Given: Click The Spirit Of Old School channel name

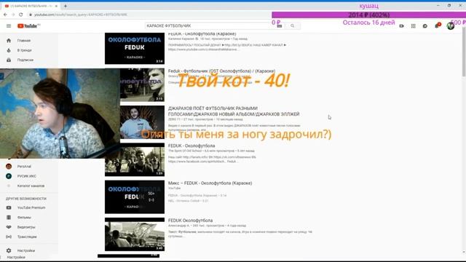Looking at the screenshot, I should point(184,151).
